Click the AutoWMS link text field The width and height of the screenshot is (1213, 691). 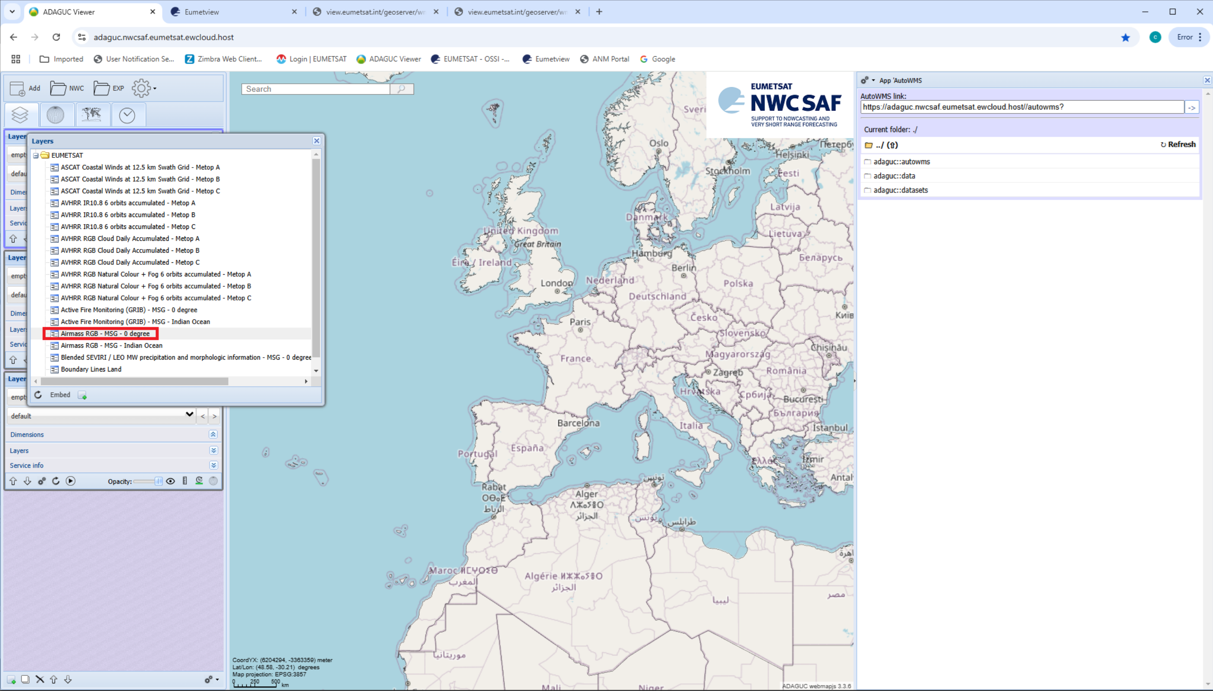click(1022, 107)
